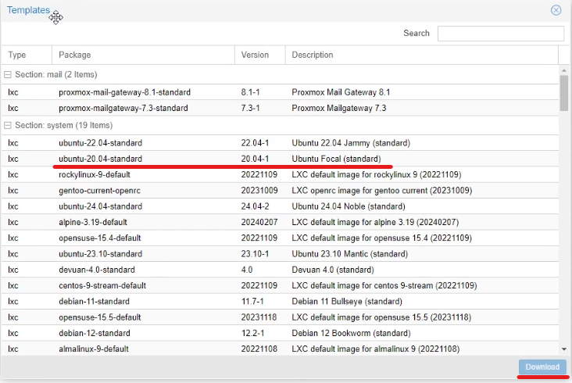Select gentoo-current-openrc template row
This screenshot has height=383, width=572.
pos(280,191)
